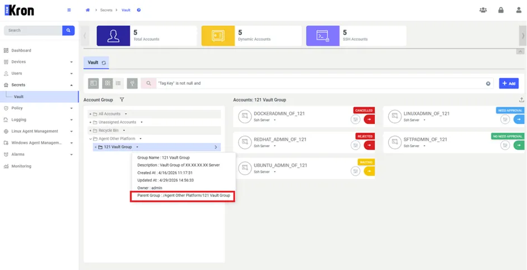Viewport: 527px width, 270px height.
Task: Open the Vault help question icon
Action: click(x=139, y=10)
